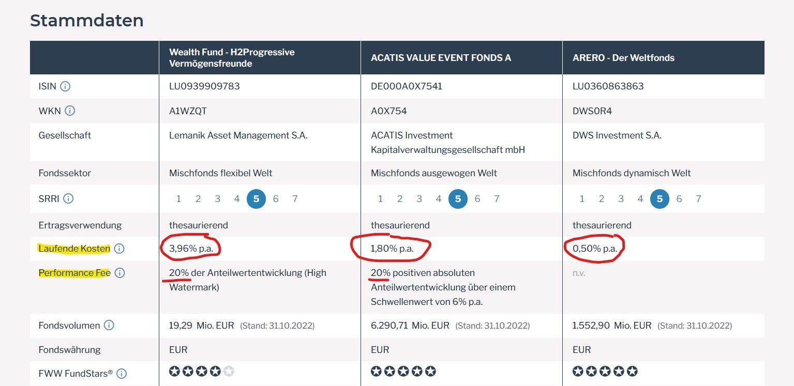Click ACATIS fund's highlighted SRRI 5 circle
The image size is (794, 386).
tap(458, 199)
